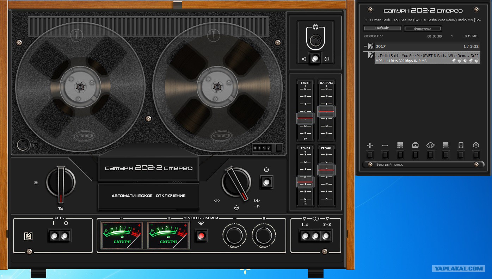Toggle the red record button

202,235
